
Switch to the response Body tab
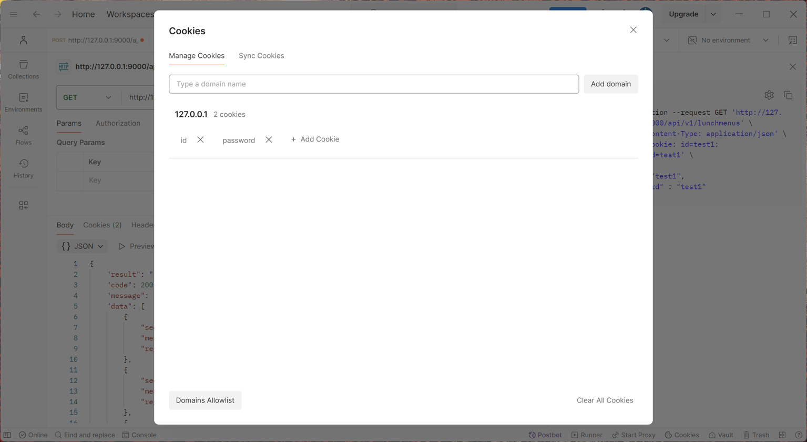pyautogui.click(x=65, y=225)
